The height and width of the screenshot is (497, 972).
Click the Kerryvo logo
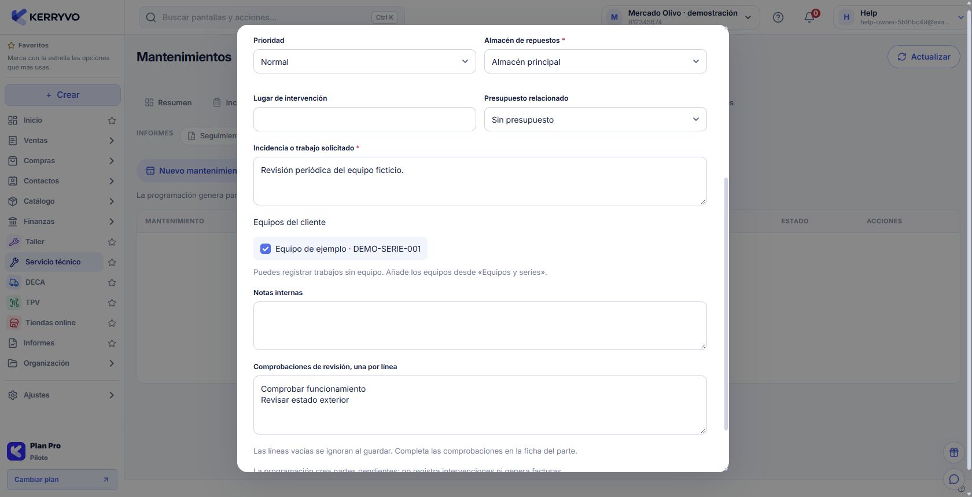(x=46, y=17)
